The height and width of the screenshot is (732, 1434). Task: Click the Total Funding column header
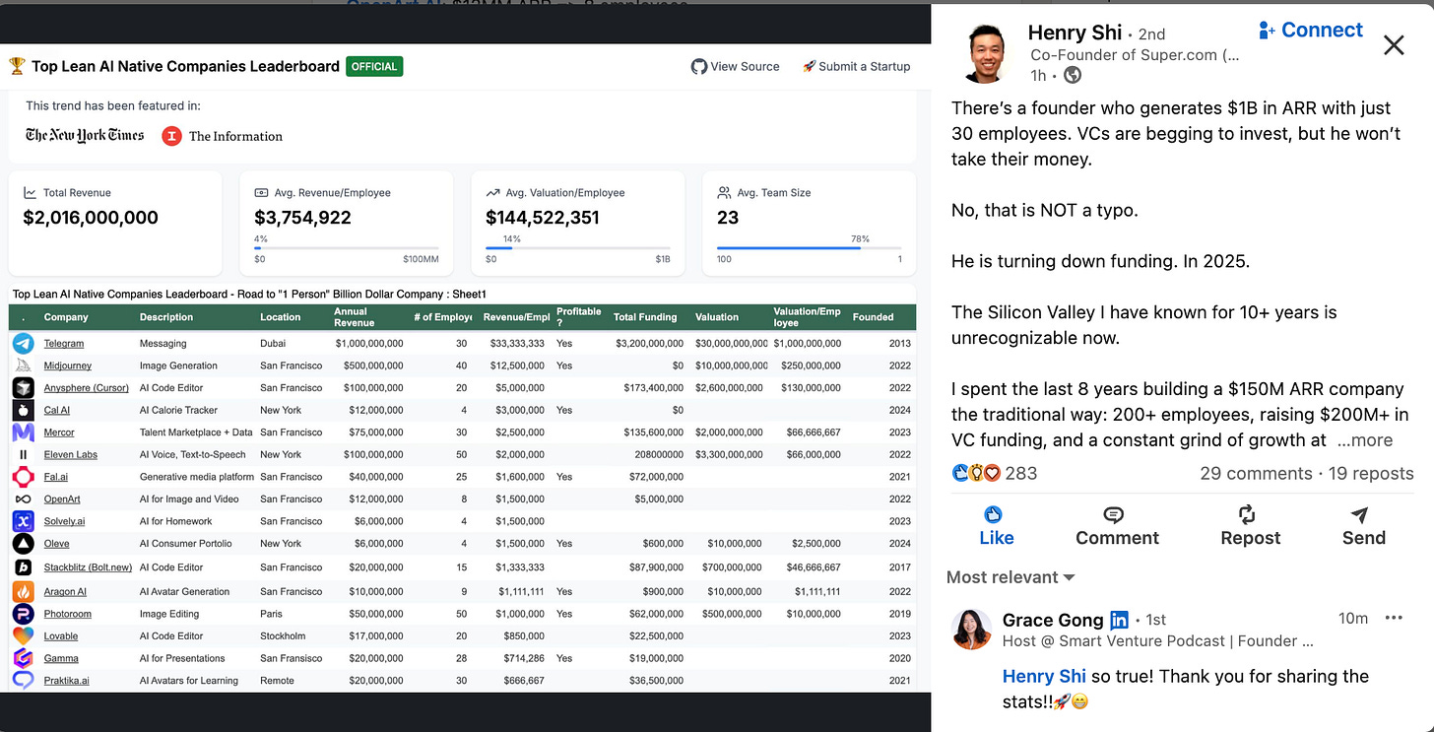click(645, 317)
